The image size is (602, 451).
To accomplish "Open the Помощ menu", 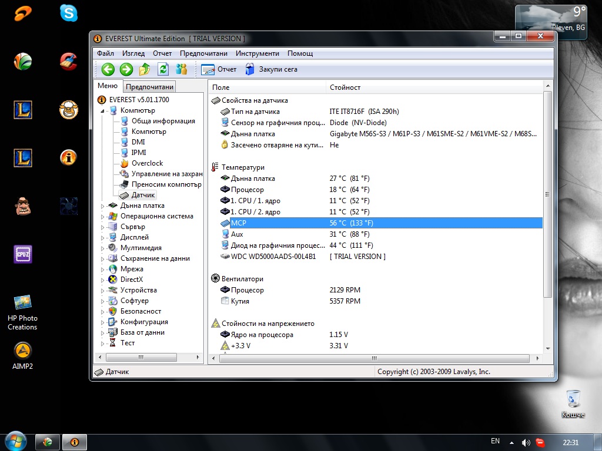I will [x=300, y=53].
